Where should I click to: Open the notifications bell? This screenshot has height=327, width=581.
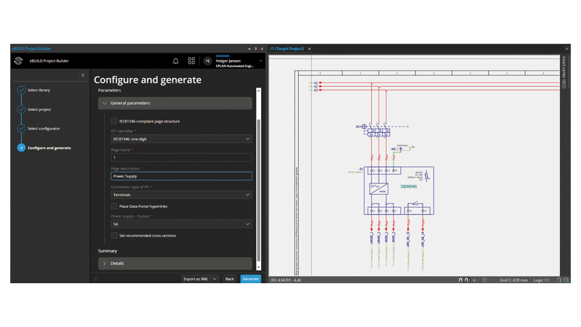[x=176, y=61]
